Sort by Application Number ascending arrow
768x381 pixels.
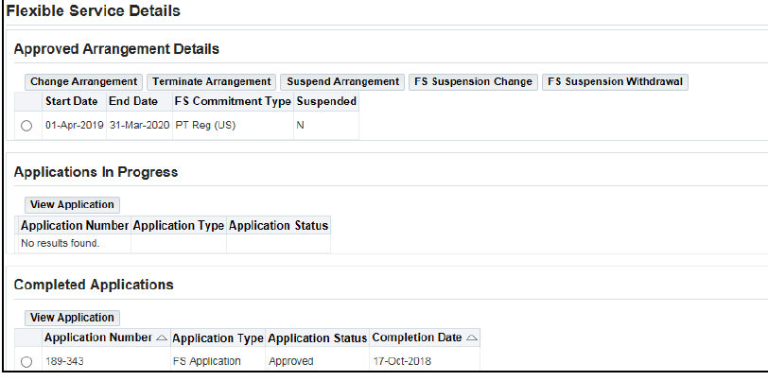click(161, 338)
